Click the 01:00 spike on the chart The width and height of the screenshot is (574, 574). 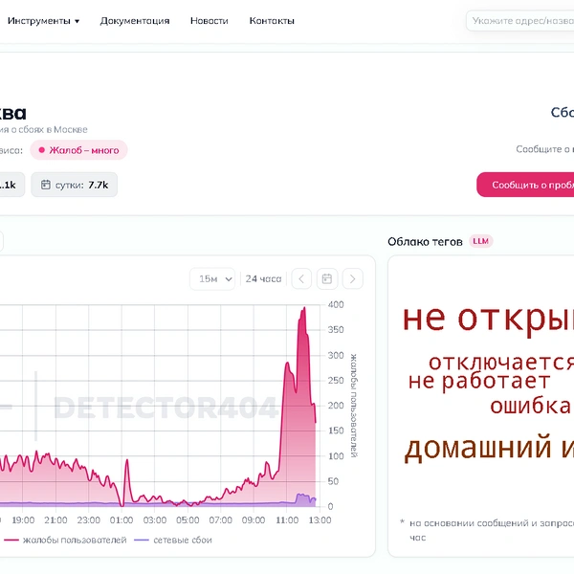(127, 462)
